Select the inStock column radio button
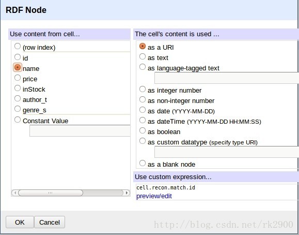 [x=18, y=88]
